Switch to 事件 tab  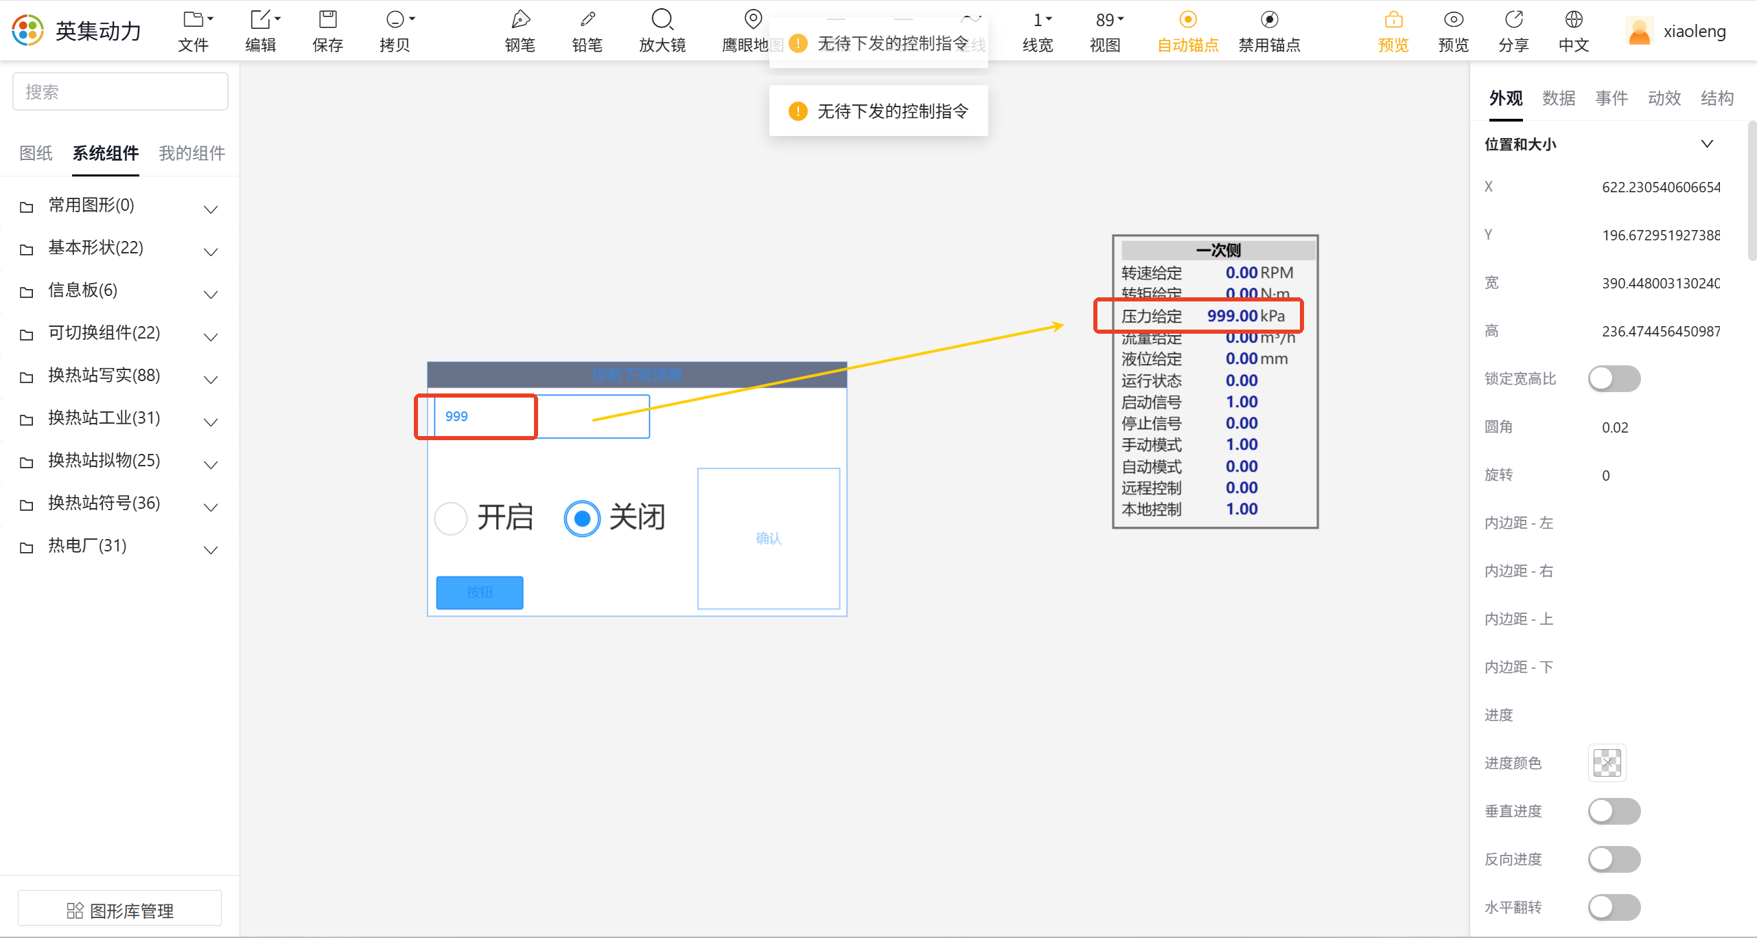[1611, 98]
